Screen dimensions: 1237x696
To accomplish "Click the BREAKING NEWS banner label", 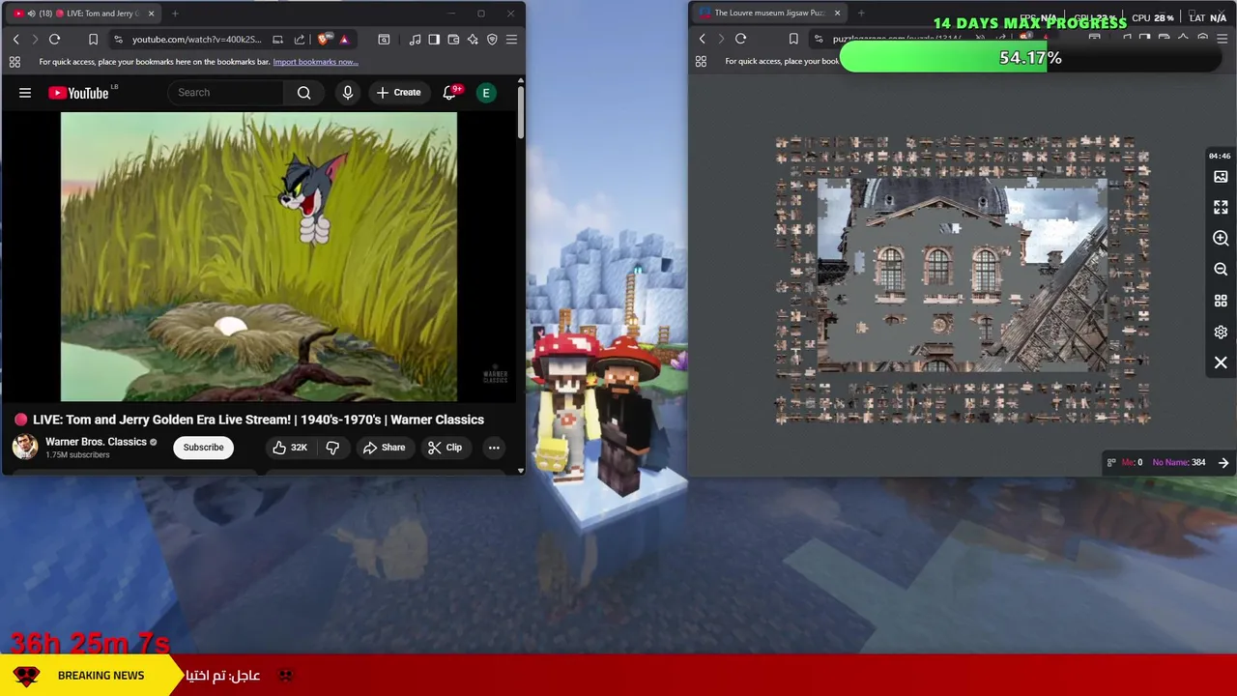I will 101,676.
